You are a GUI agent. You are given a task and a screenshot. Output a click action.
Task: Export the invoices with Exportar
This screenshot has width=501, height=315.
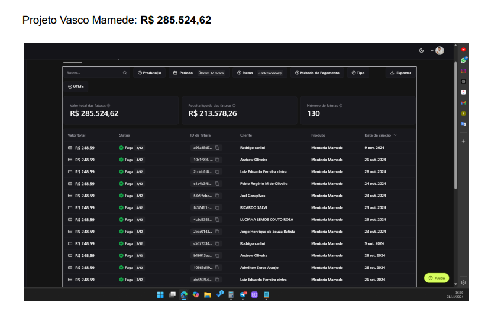(x=400, y=73)
